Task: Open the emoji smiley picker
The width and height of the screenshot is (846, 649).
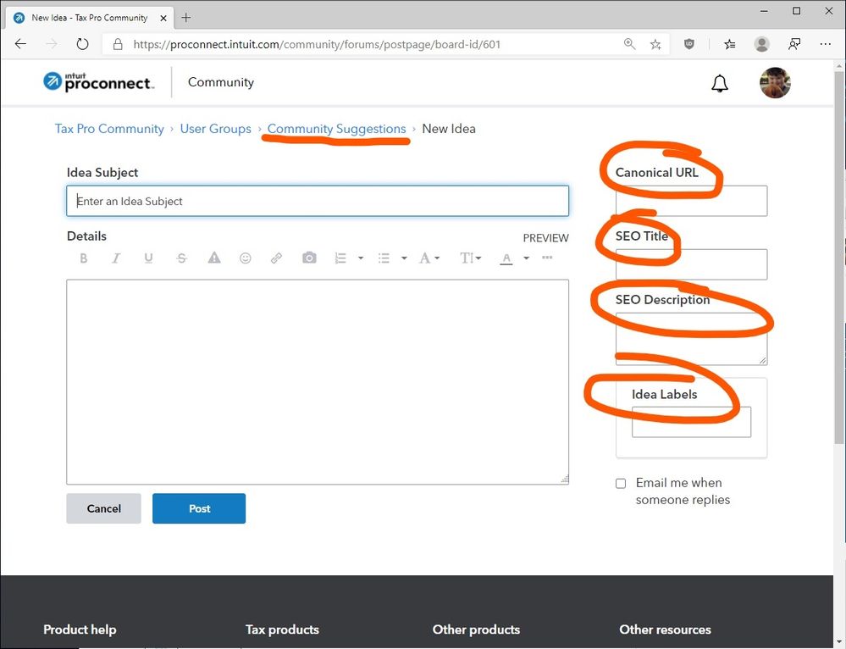Action: pos(246,258)
